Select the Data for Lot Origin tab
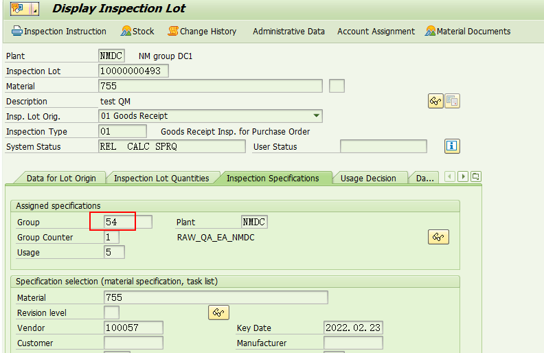 (61, 179)
